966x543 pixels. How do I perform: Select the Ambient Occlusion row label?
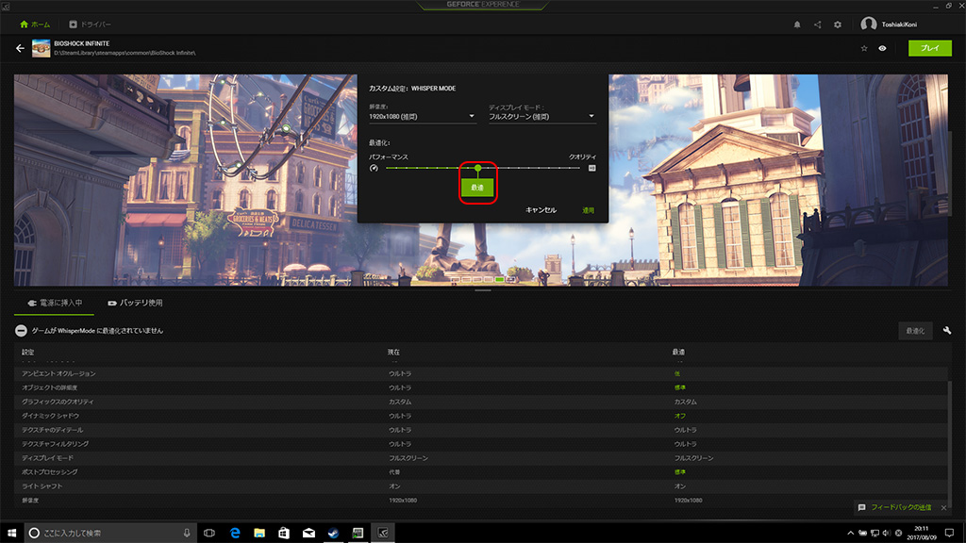click(59, 373)
